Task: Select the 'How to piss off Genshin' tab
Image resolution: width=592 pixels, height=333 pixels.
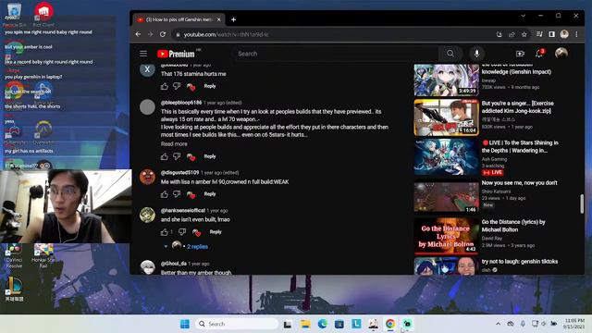Action: [x=179, y=19]
